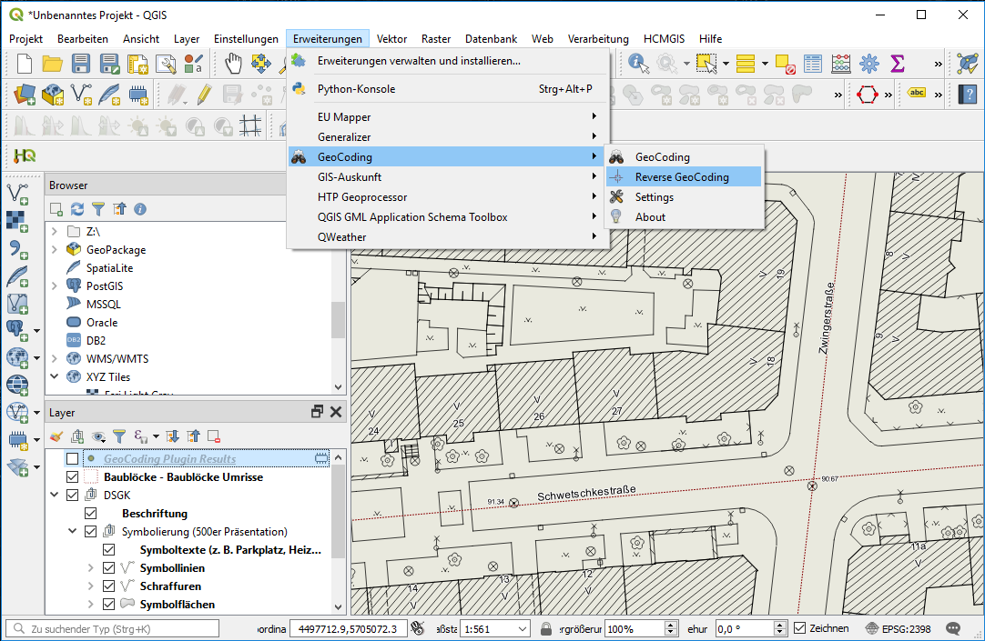Toggle Symbollinien layer visibility

point(108,567)
